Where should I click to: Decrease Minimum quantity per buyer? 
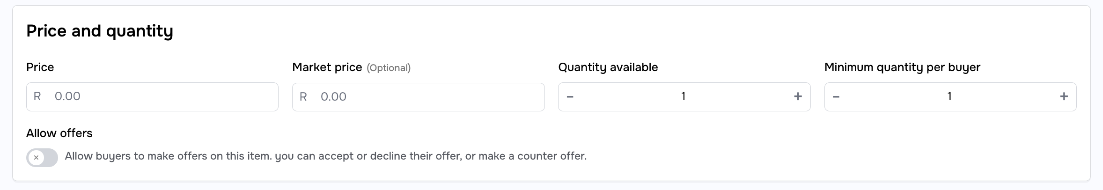click(836, 97)
